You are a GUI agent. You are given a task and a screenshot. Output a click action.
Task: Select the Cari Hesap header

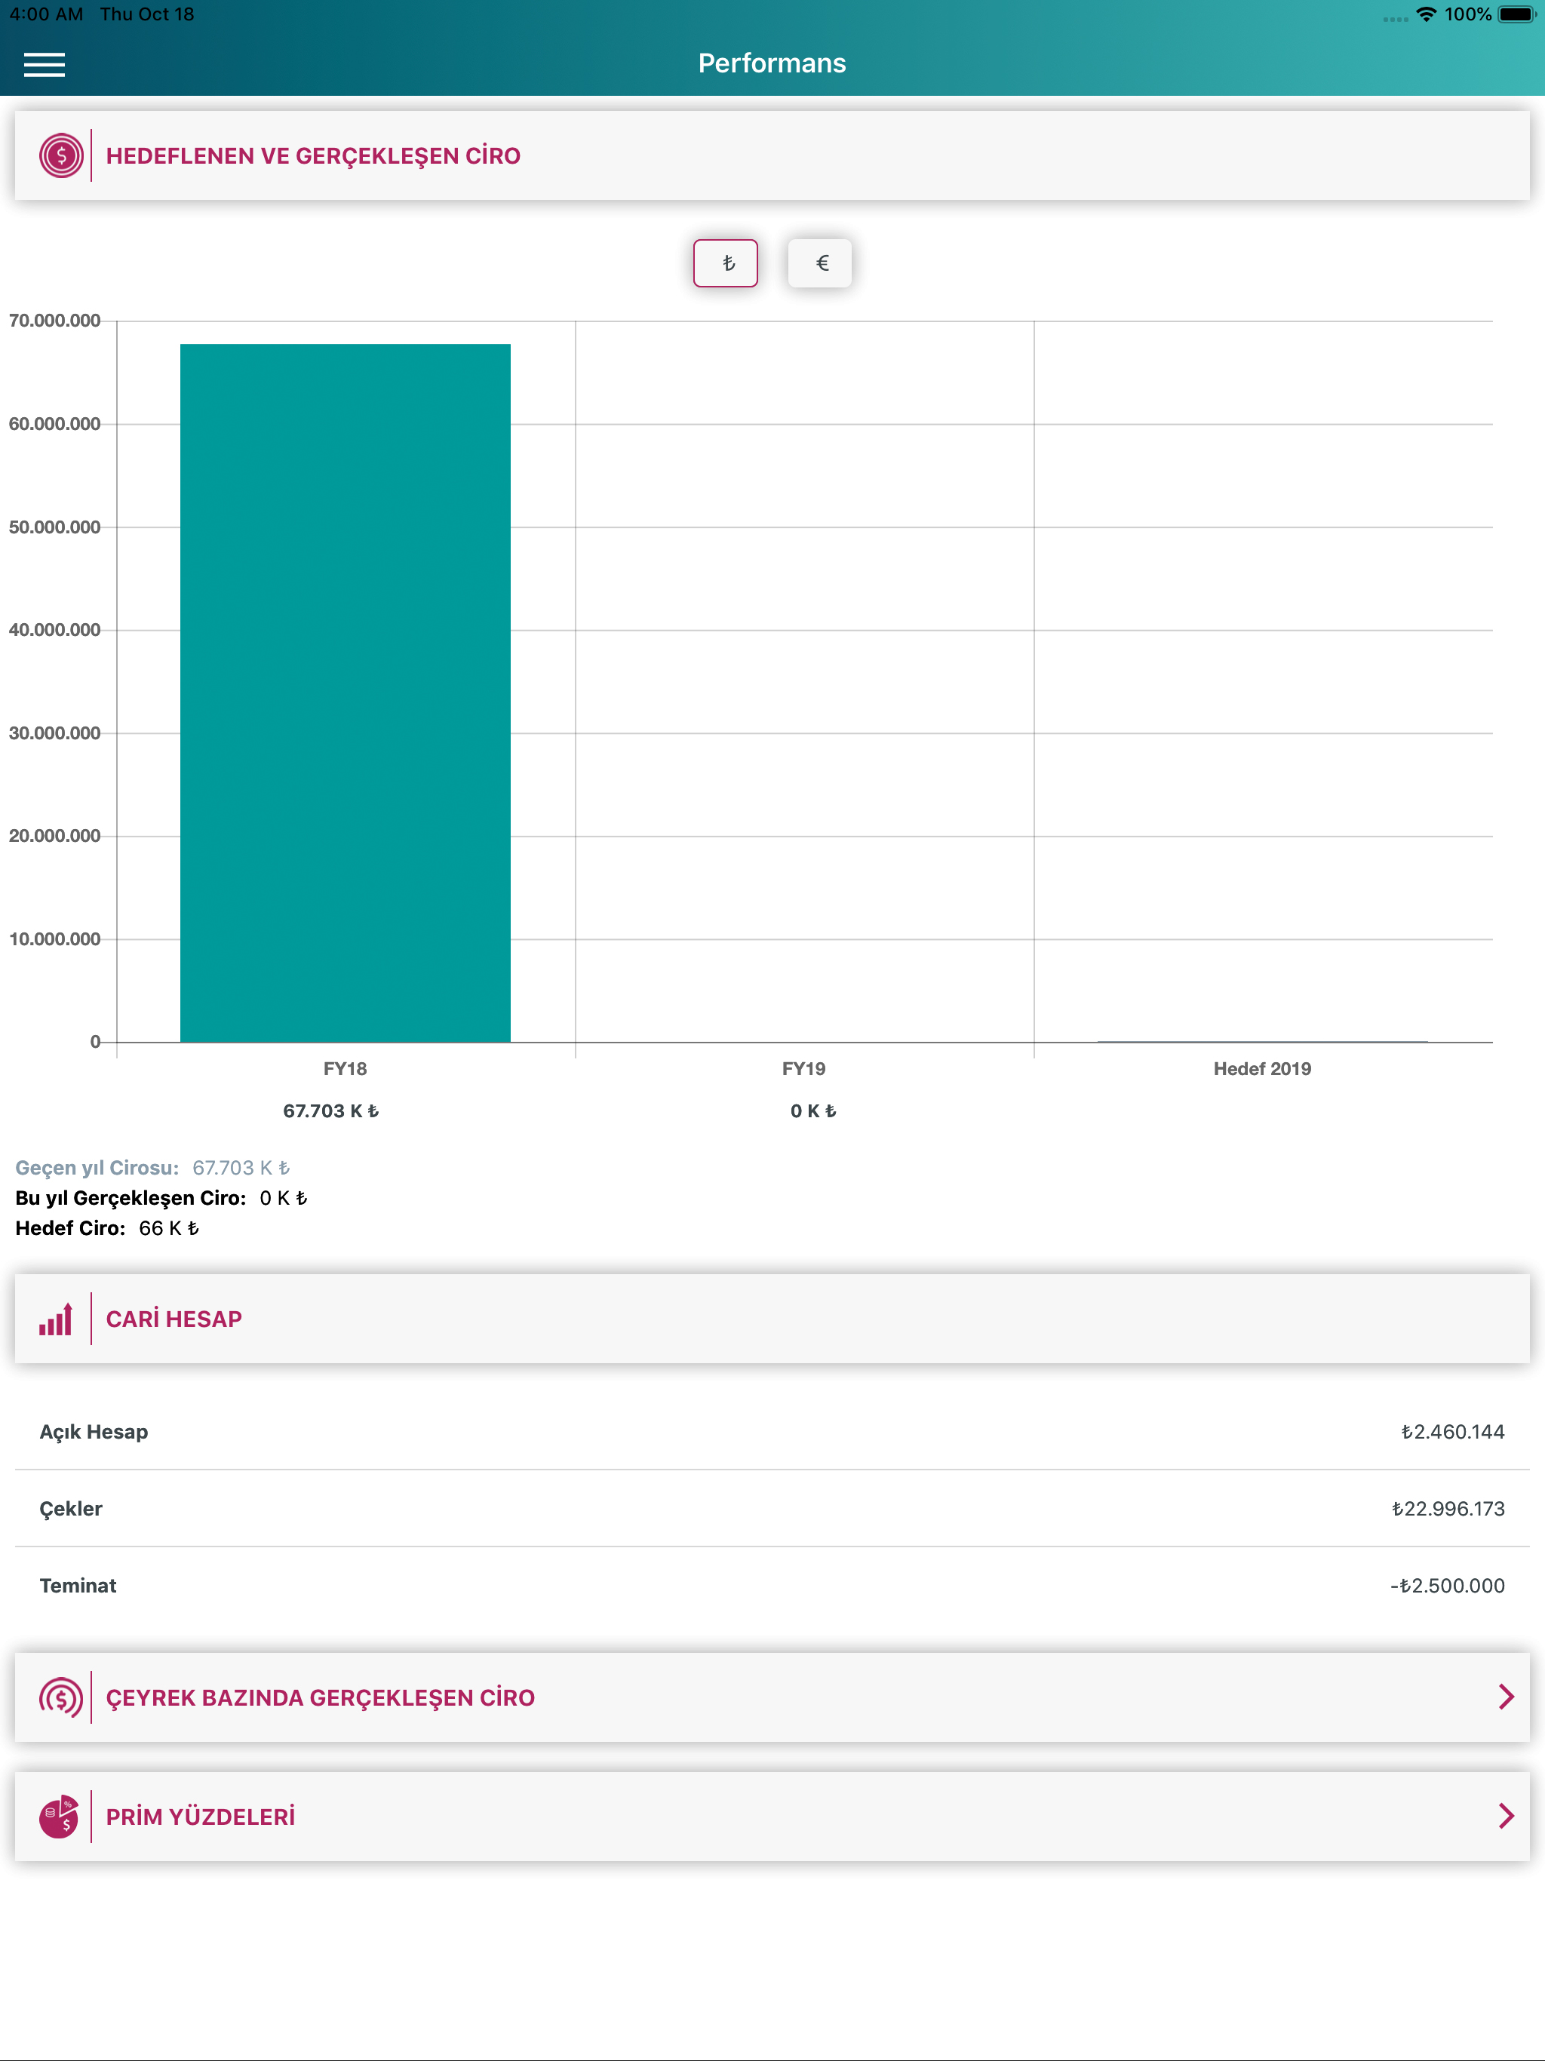[772, 1319]
